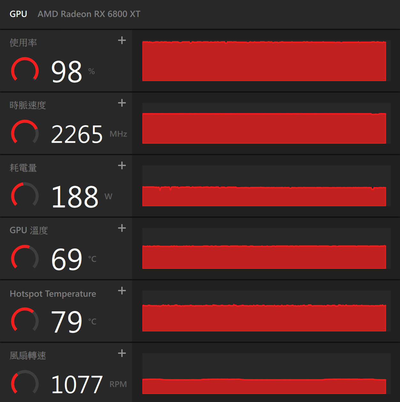
Task: Expand the 風扇轉速 metric with plus
Action: pyautogui.click(x=122, y=353)
